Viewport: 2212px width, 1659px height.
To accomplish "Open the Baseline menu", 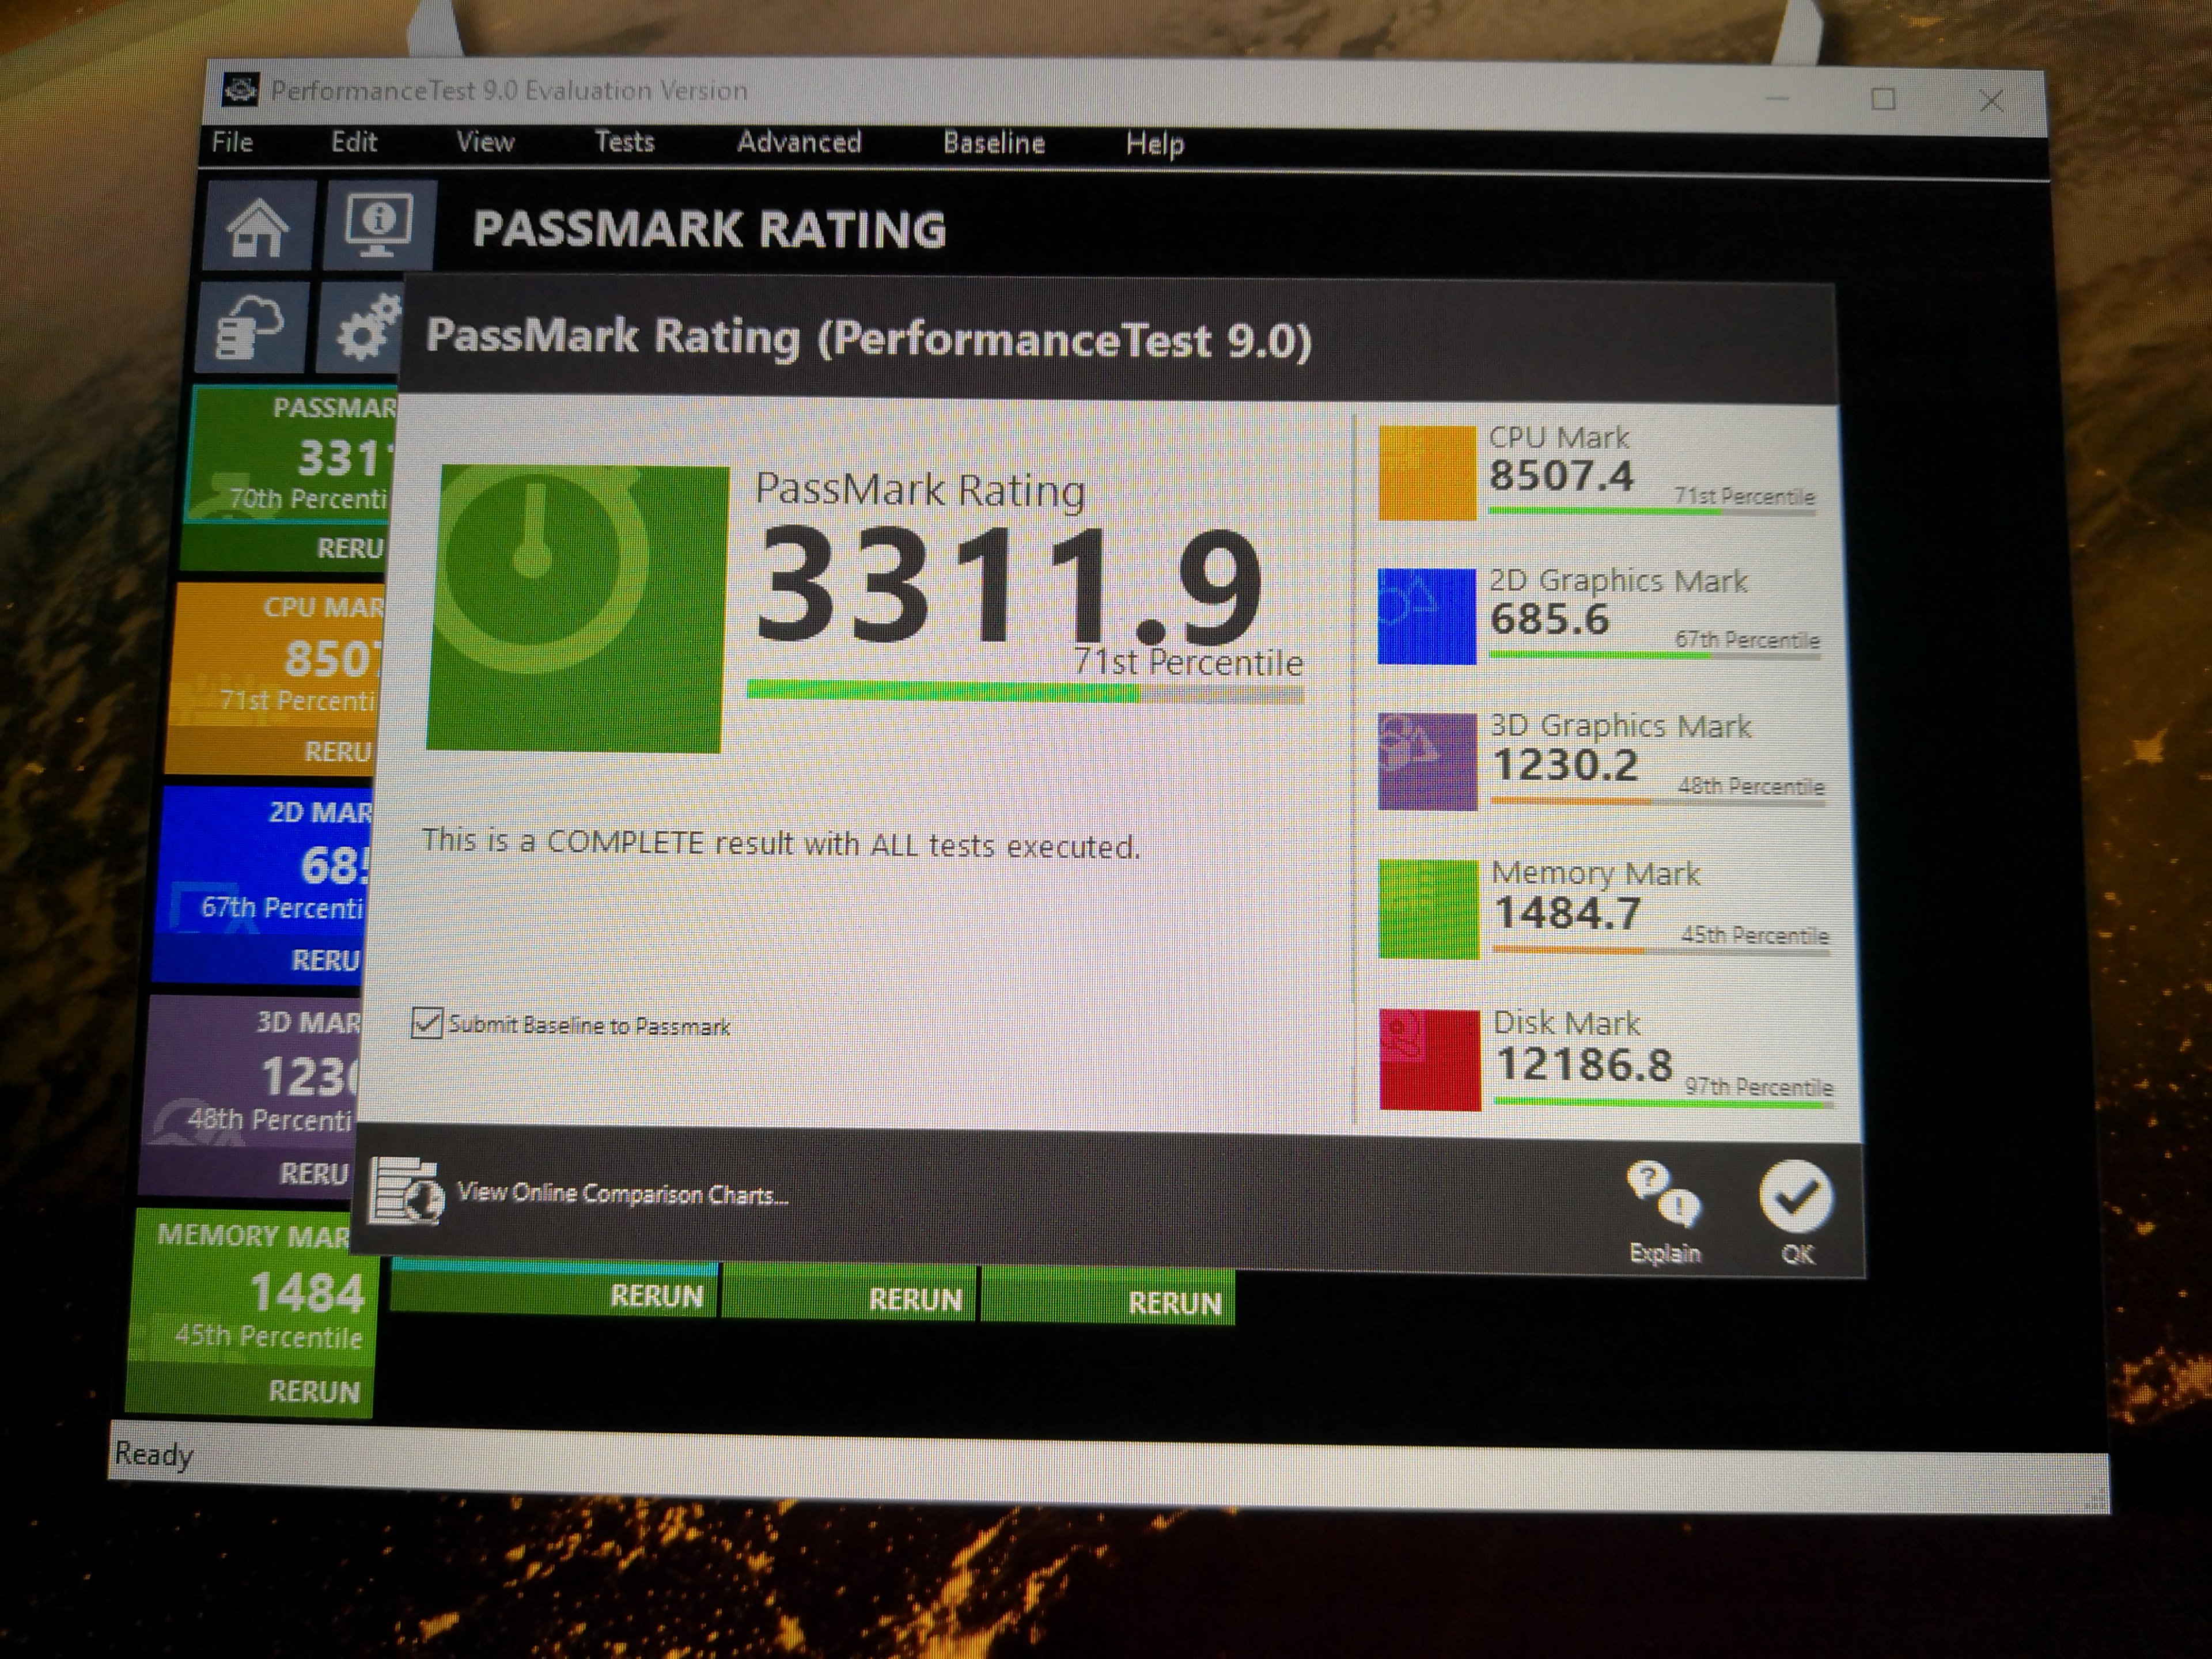I will (x=993, y=143).
